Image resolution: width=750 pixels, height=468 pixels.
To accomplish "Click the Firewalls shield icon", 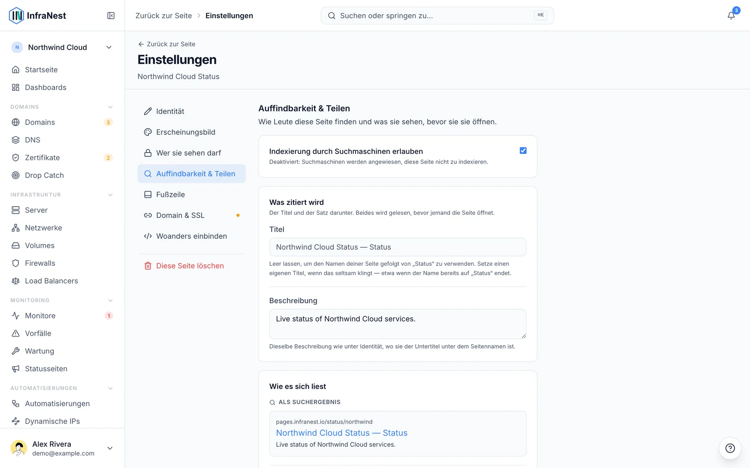I will (x=16, y=263).
